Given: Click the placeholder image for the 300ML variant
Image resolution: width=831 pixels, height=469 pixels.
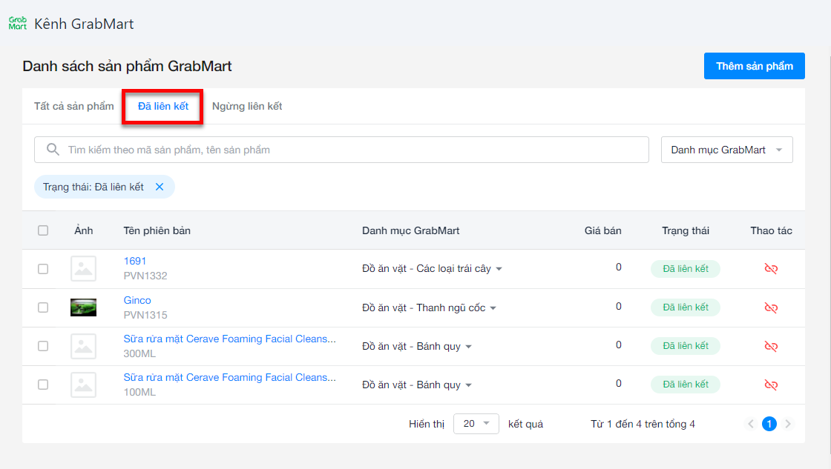Looking at the screenshot, I should point(83,346).
